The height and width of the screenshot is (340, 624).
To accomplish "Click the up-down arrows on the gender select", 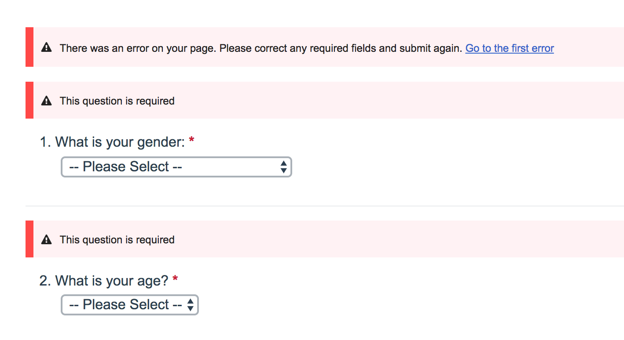I will (x=283, y=167).
